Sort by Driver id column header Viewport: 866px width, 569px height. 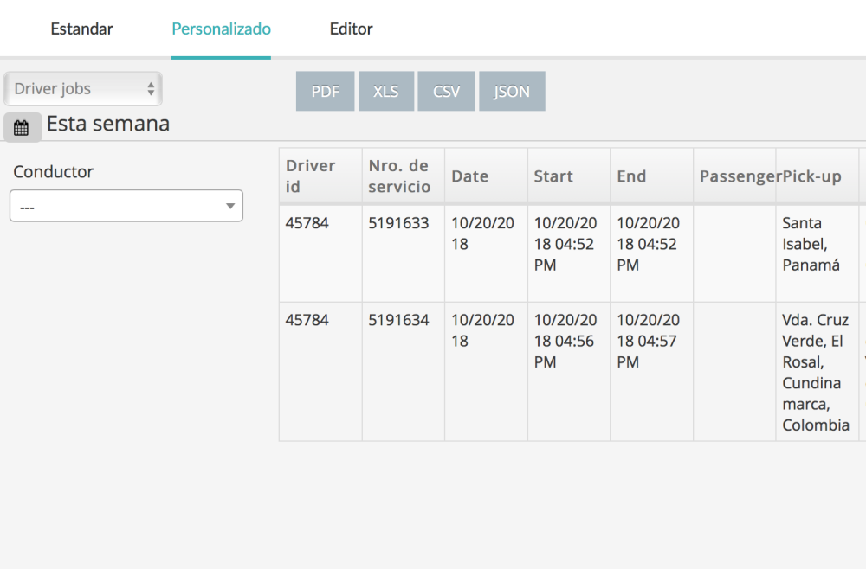pos(310,176)
